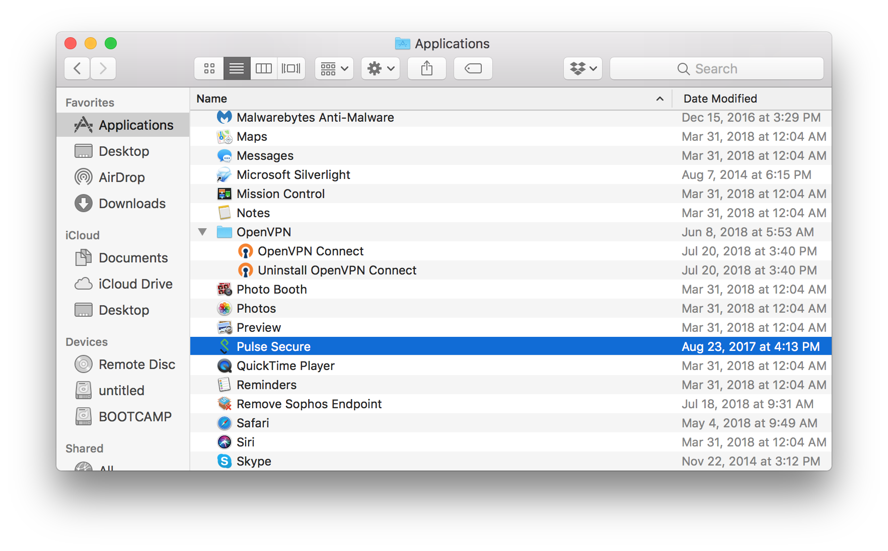888x551 pixels.
Task: Go back with the left chevron button
Action: (x=77, y=68)
